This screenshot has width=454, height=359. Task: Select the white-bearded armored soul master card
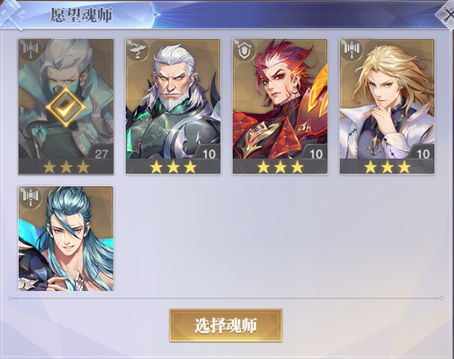pos(173,106)
